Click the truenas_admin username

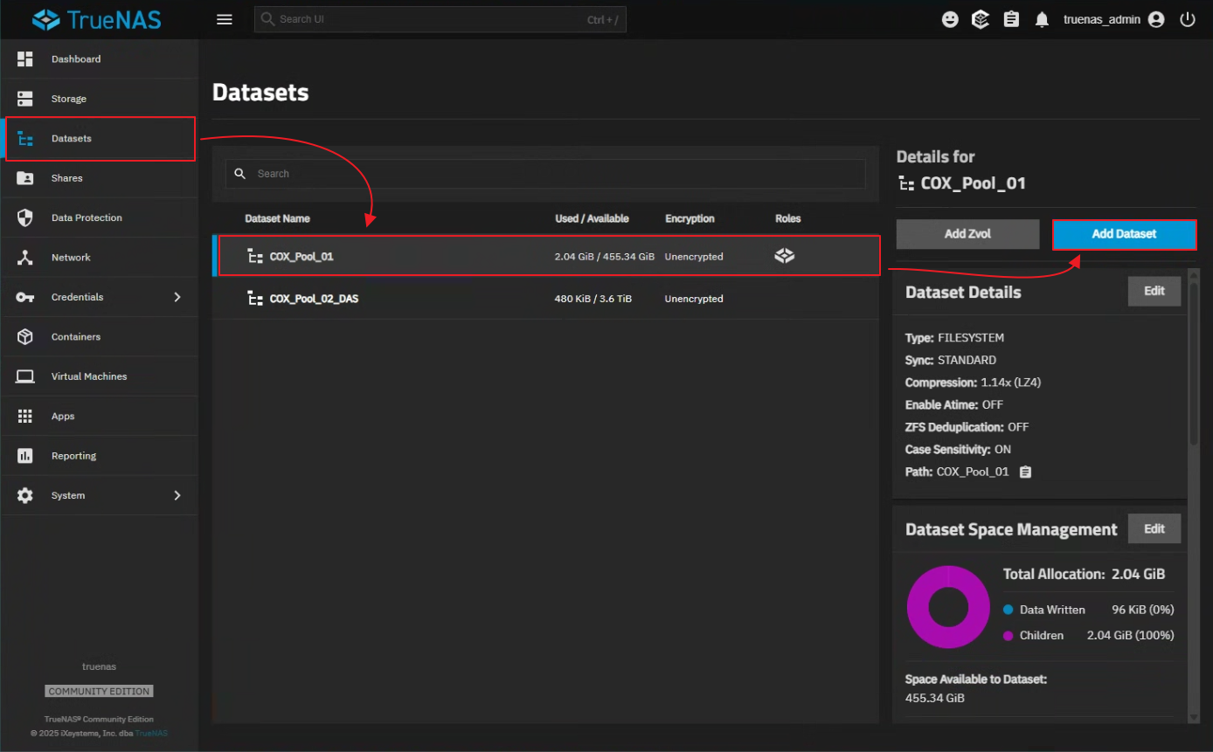click(1101, 19)
